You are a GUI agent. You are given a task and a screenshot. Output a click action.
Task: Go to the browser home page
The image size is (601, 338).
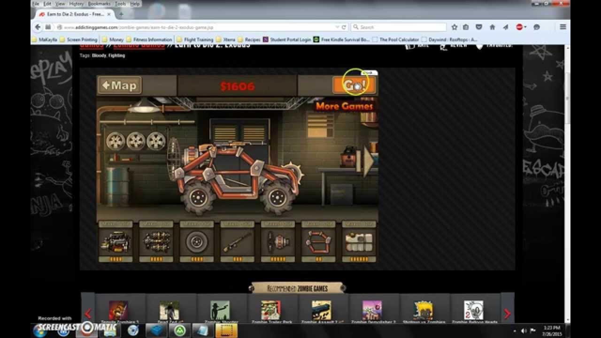(492, 27)
